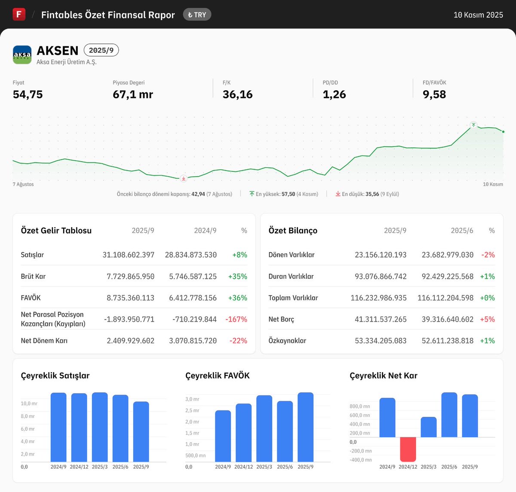Click the lira symbol inside the TRY badge

191,14
